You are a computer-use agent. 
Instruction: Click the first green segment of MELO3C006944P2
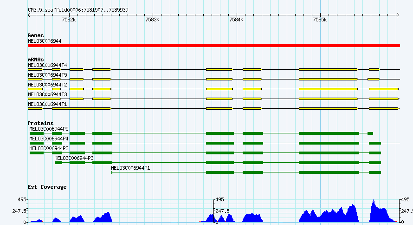point(37,153)
